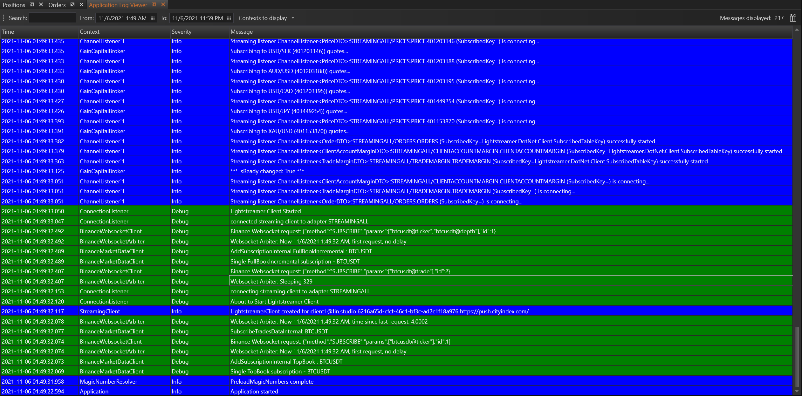This screenshot has height=396, width=802.
Task: Close the Application Log Viewer tab
Action: pyautogui.click(x=163, y=4)
